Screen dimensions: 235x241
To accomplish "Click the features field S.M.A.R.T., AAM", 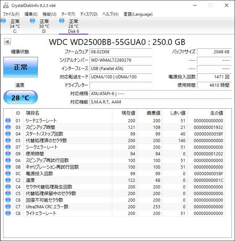I will point(160,102).
